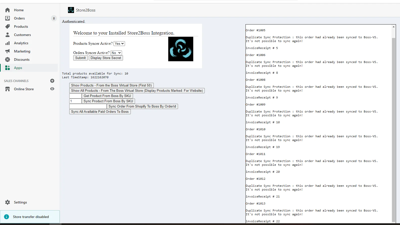Click the Store transfer disabled notice
Screen dimensions: 400x225
(x=30, y=217)
